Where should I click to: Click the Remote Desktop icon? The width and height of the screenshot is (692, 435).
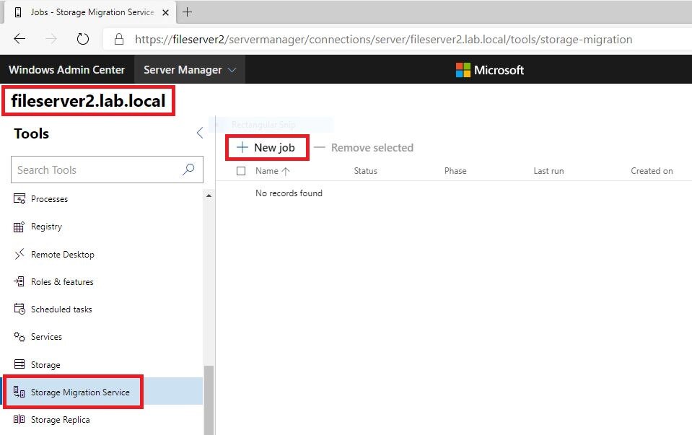pos(19,254)
